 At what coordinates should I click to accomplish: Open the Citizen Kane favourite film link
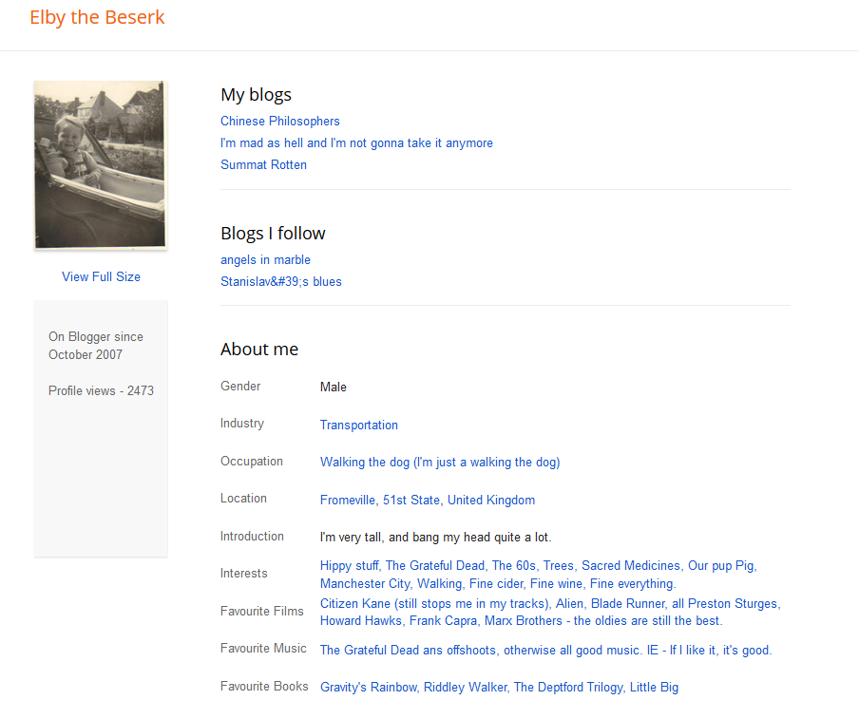tap(434, 603)
